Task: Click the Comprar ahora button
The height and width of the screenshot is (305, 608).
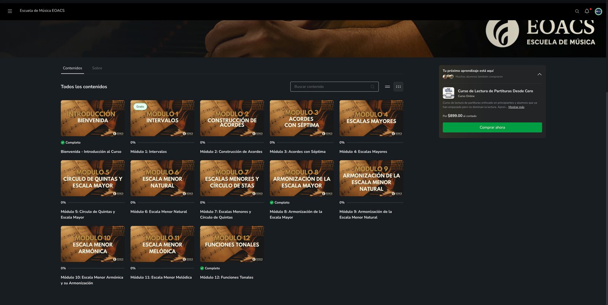Action: (492, 127)
